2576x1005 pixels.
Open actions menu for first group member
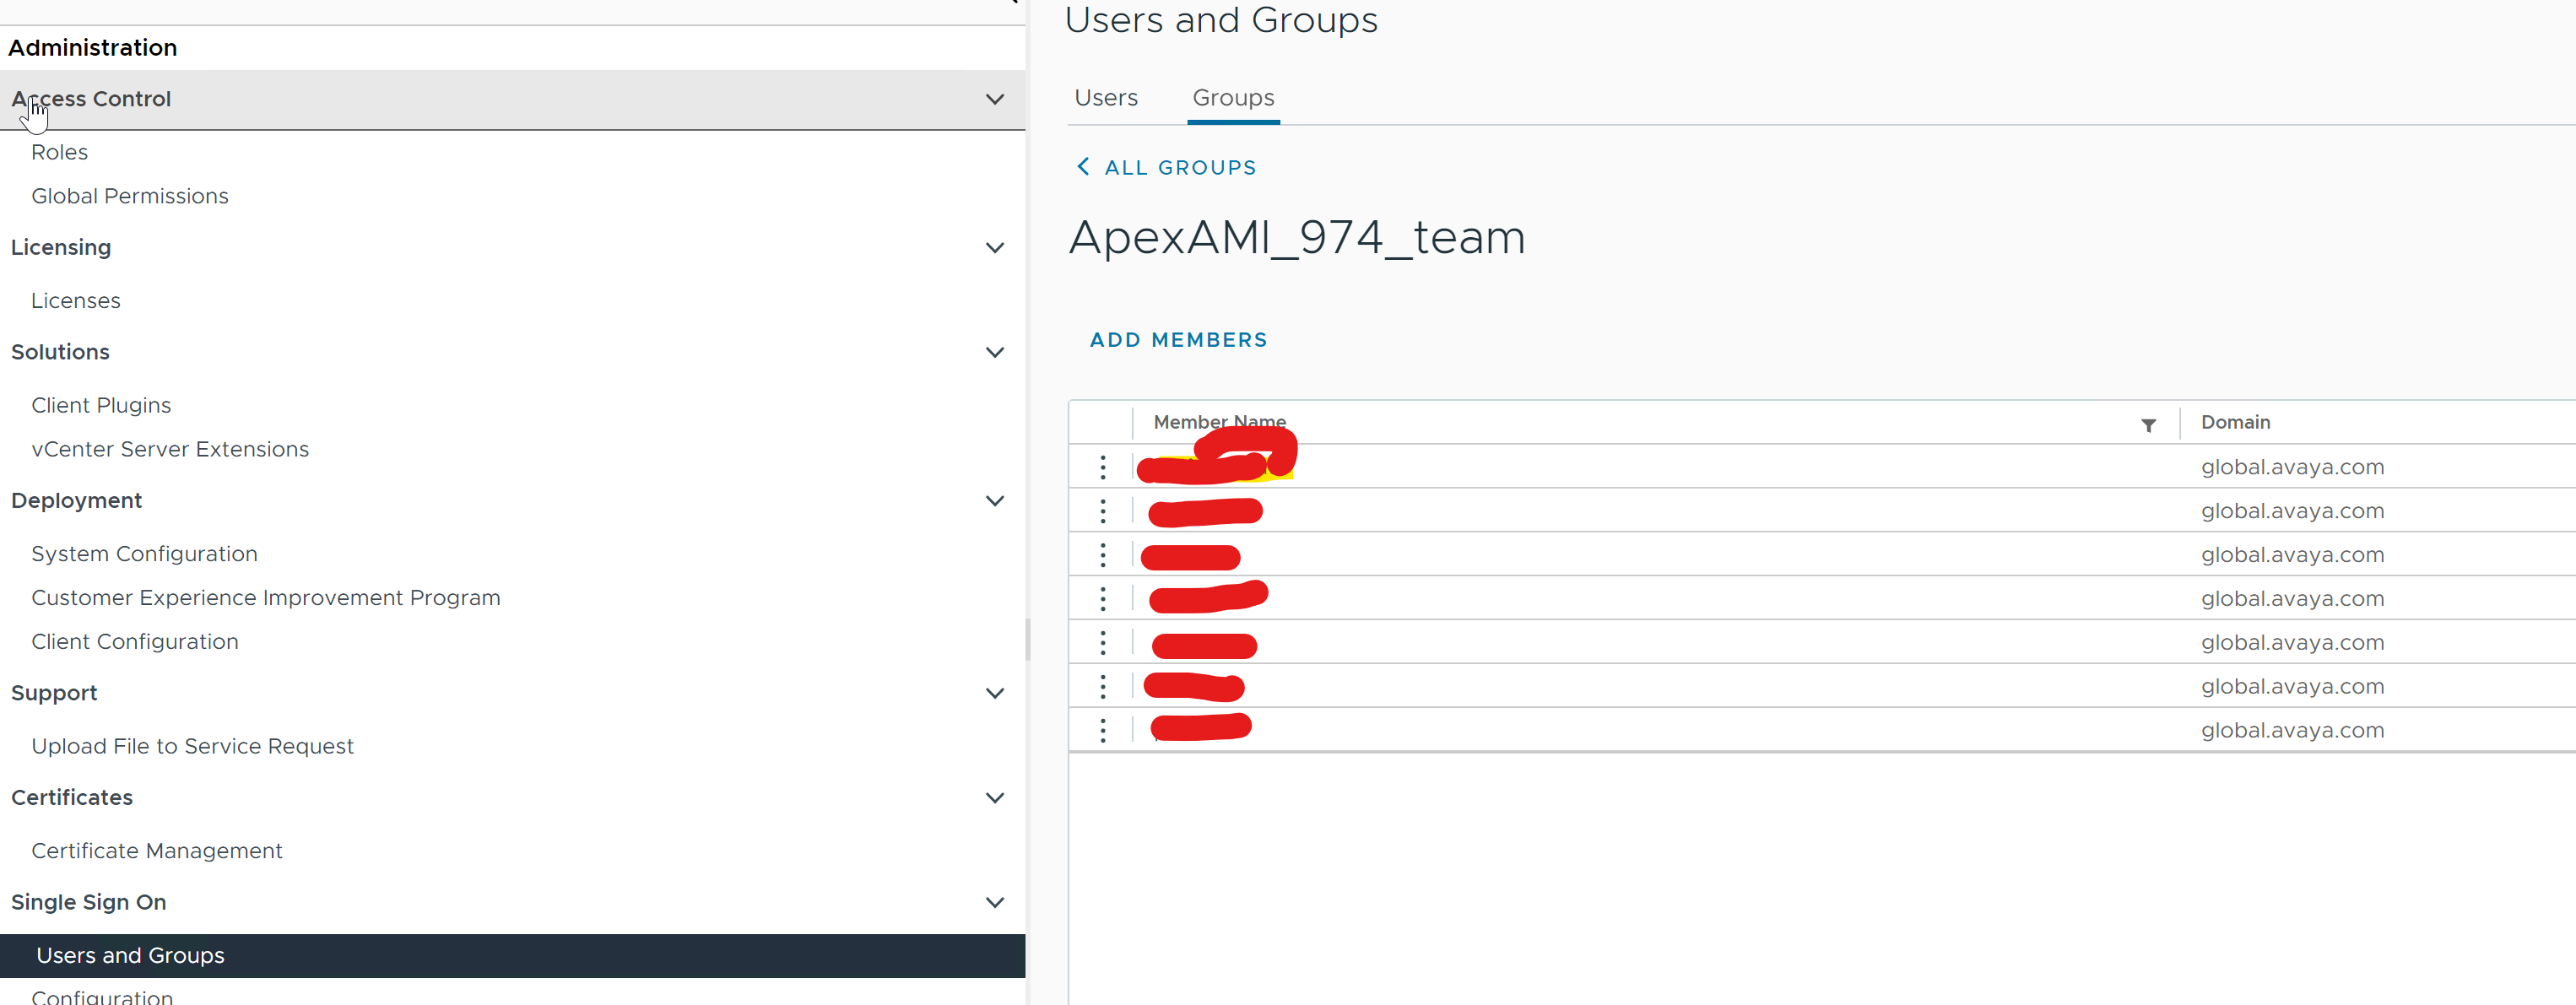tap(1102, 466)
